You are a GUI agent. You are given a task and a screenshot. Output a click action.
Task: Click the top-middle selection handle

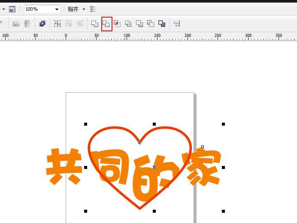point(154,124)
